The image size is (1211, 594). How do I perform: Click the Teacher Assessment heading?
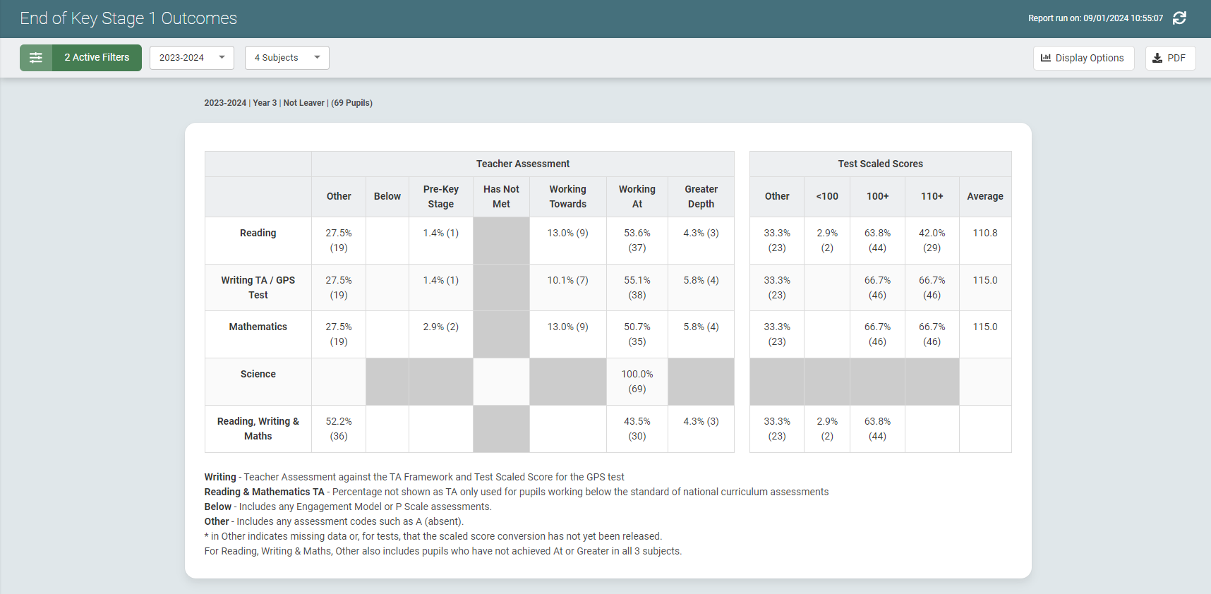522,164
